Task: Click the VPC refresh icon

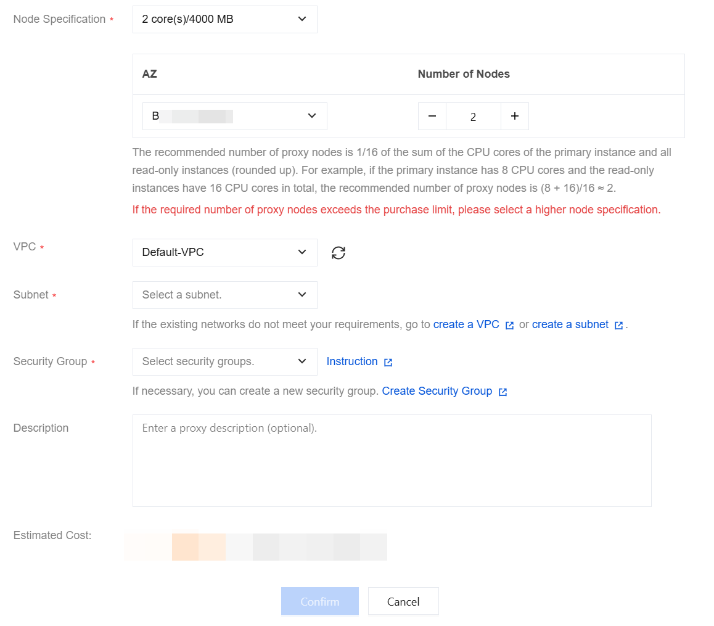Action: pos(339,252)
